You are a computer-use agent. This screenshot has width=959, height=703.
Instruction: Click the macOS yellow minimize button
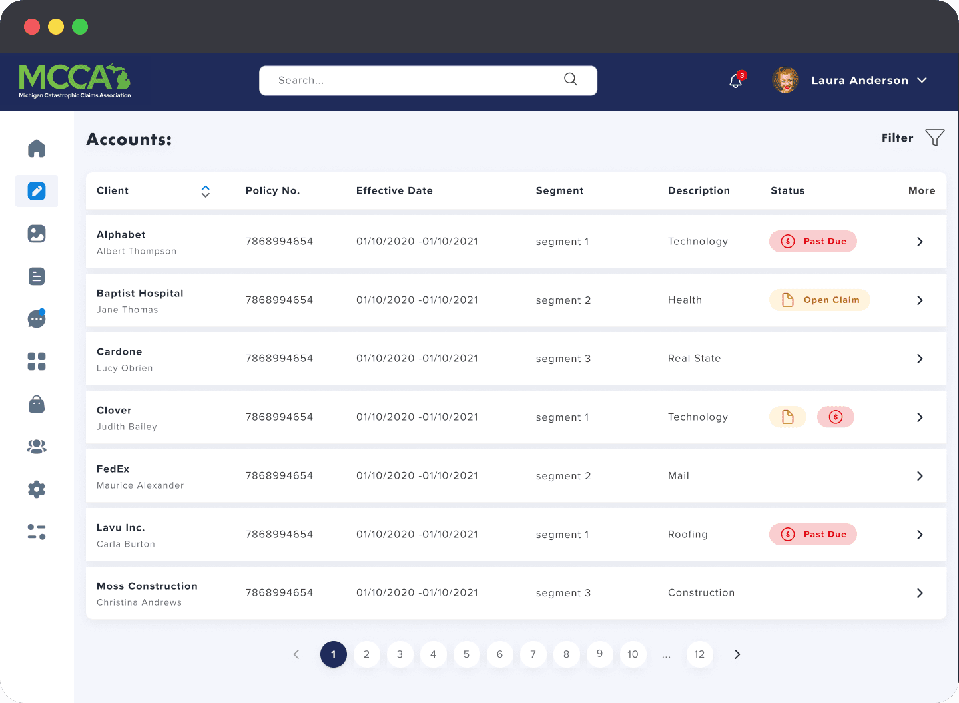tap(56, 27)
